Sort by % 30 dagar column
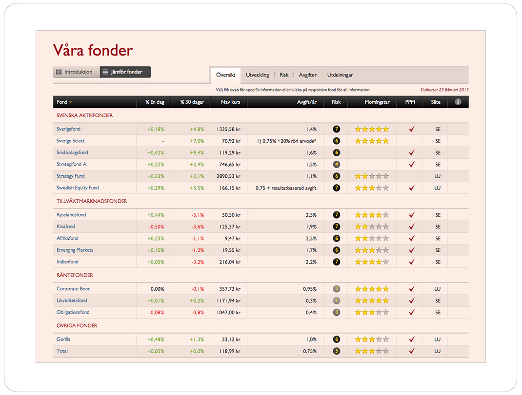Image resolution: width=522 pixels, height=395 pixels. (x=192, y=102)
